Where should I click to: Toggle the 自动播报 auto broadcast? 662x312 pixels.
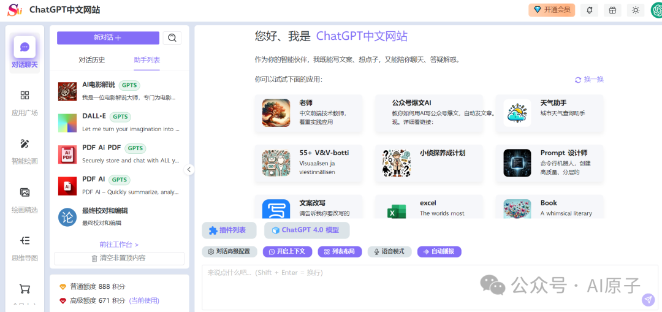click(439, 252)
